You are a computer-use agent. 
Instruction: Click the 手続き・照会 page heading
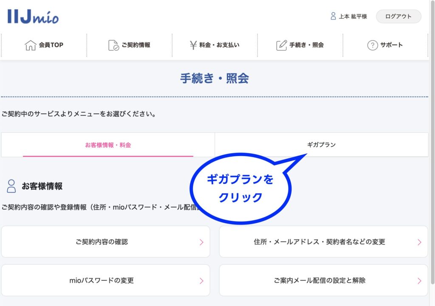(215, 79)
